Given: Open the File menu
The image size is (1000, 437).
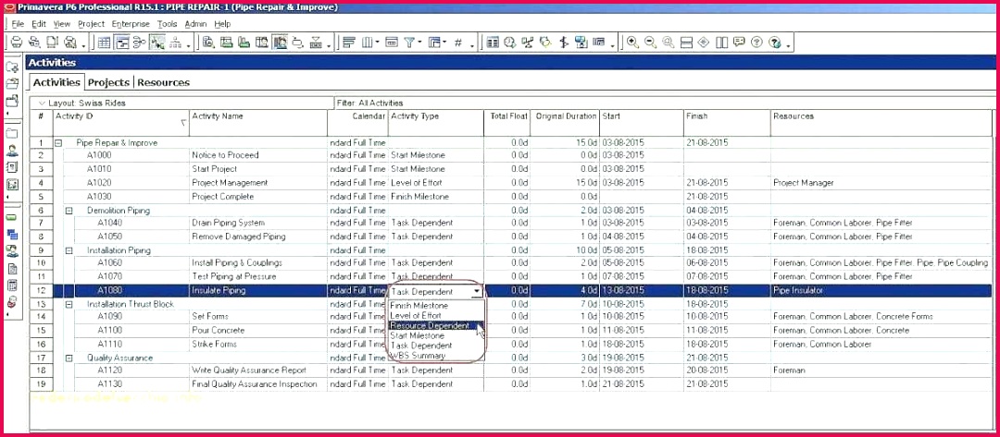Looking at the screenshot, I should click(18, 24).
